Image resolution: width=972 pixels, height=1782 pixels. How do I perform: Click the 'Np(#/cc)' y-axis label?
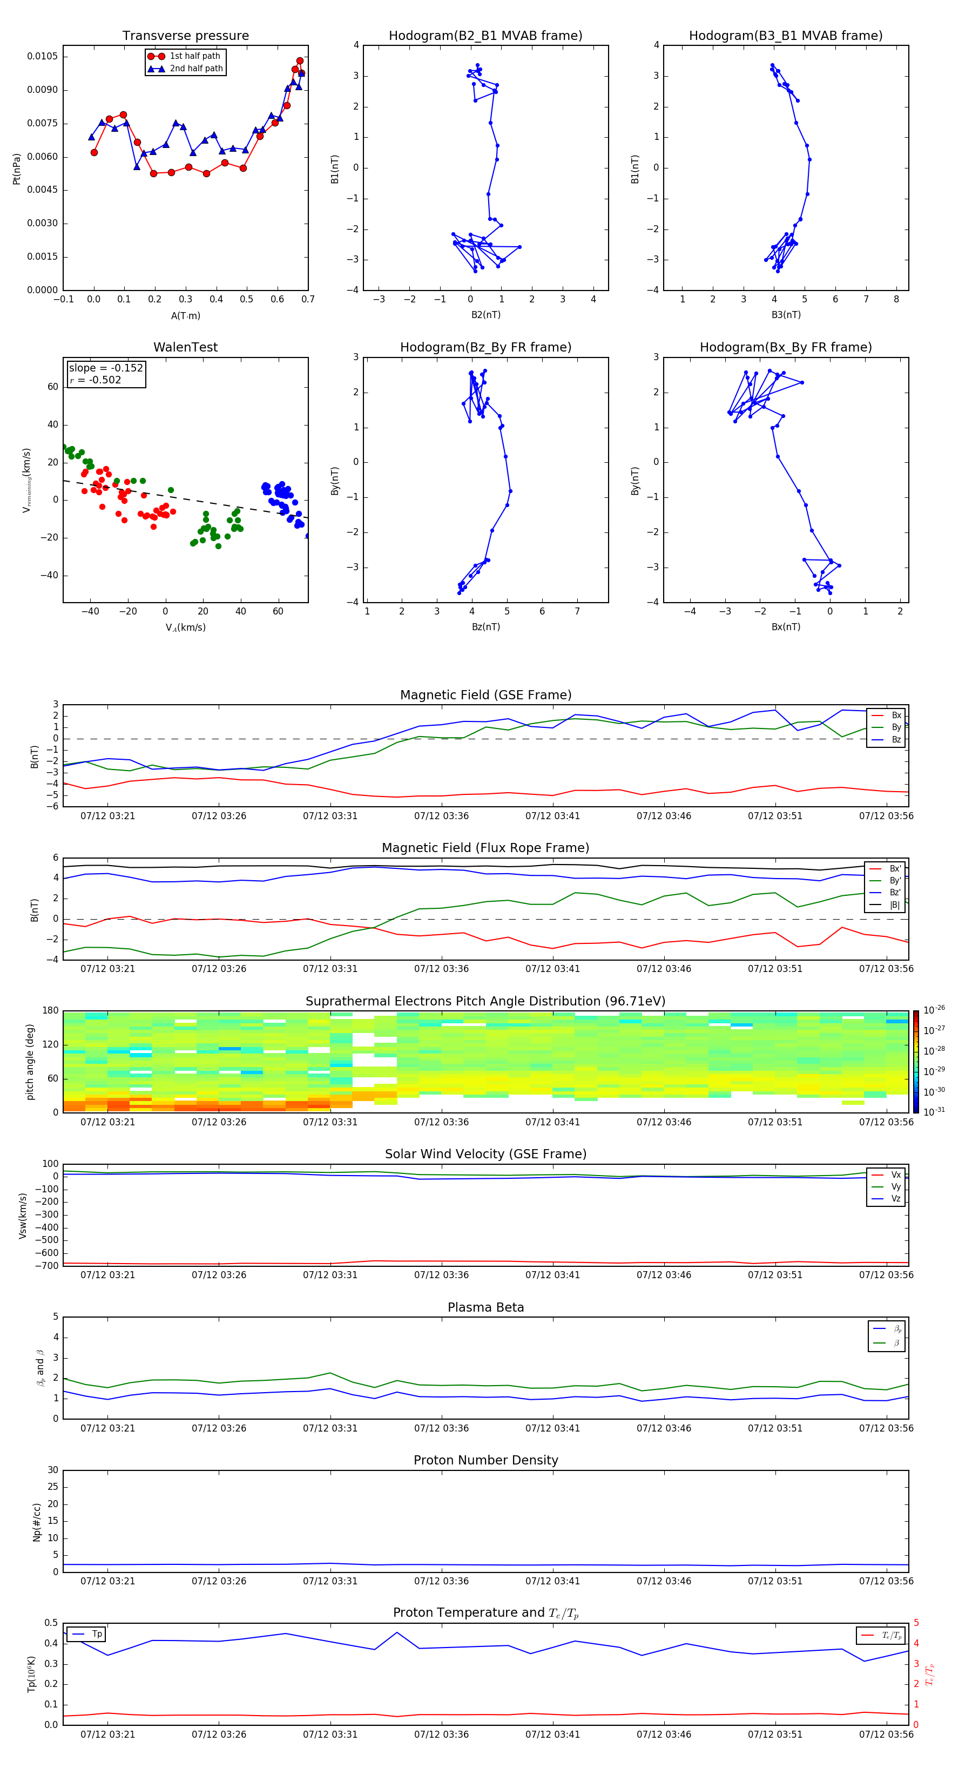pos(37,1522)
